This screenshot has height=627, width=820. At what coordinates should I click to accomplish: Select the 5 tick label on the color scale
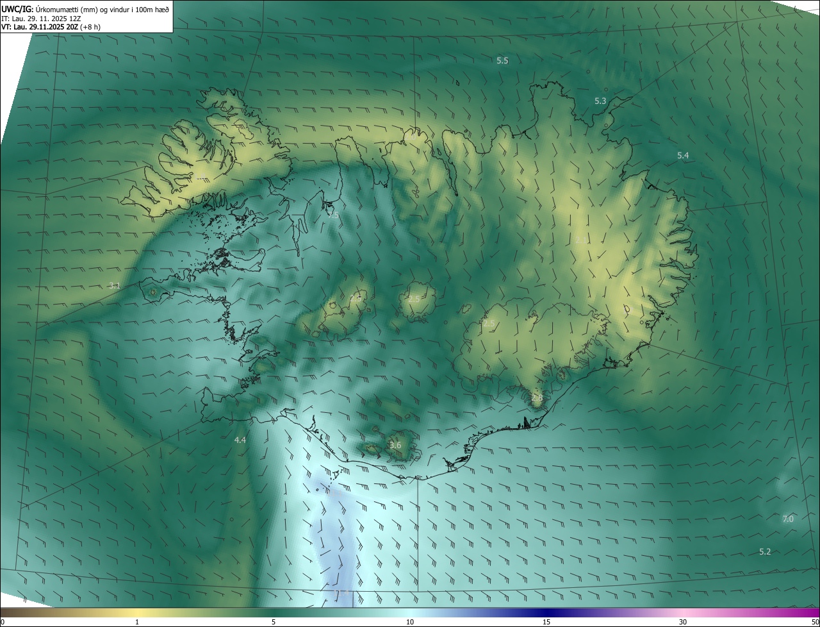274,623
